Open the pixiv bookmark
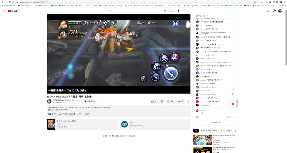The image size is (287, 153). pyautogui.click(x=54, y=5)
